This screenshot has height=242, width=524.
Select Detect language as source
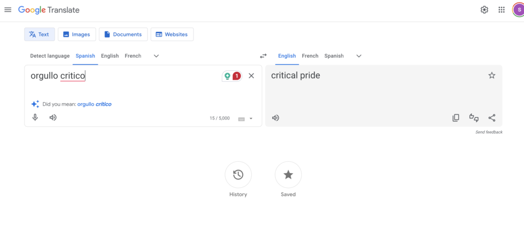point(50,56)
